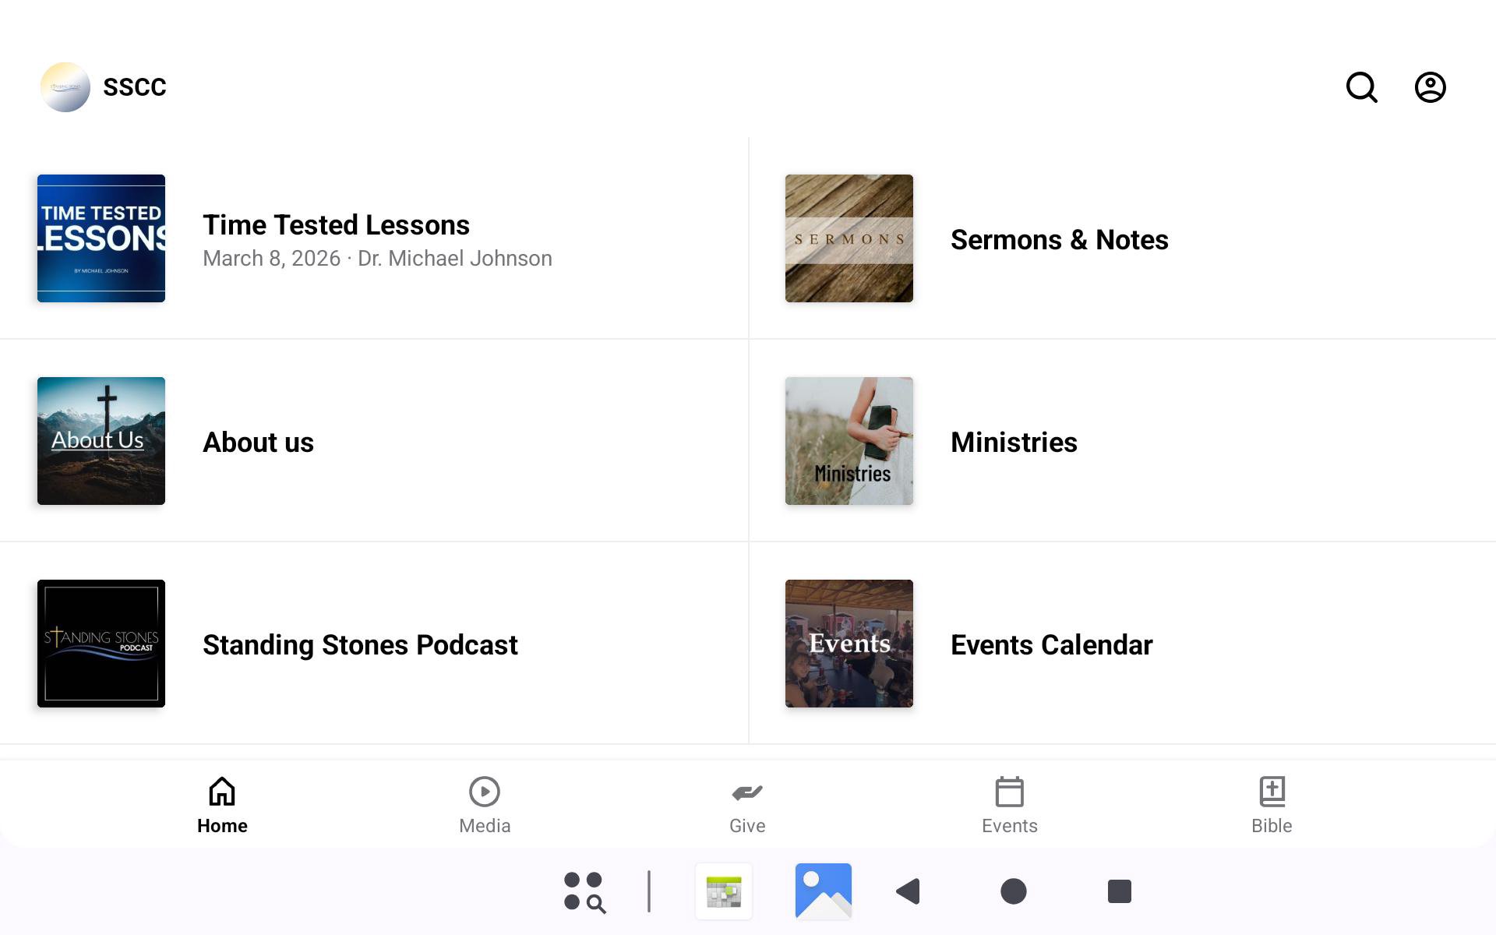Open the user profile icon
Viewport: 1496px width, 935px height.
click(1430, 87)
